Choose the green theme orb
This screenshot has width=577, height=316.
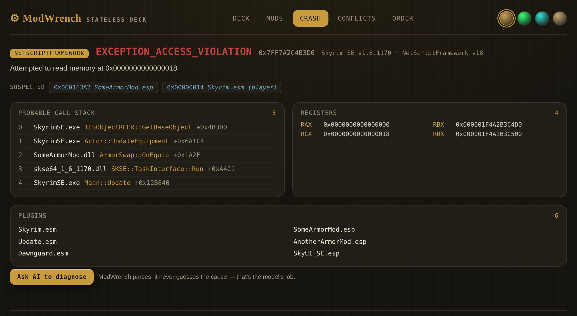coord(524,18)
